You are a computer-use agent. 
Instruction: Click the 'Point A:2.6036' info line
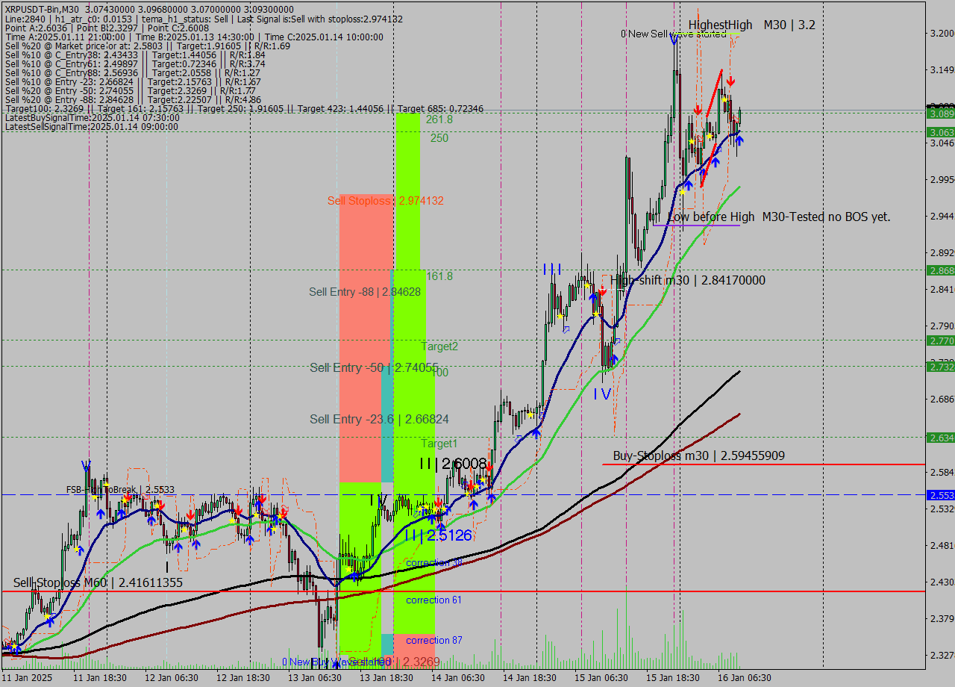point(107,28)
